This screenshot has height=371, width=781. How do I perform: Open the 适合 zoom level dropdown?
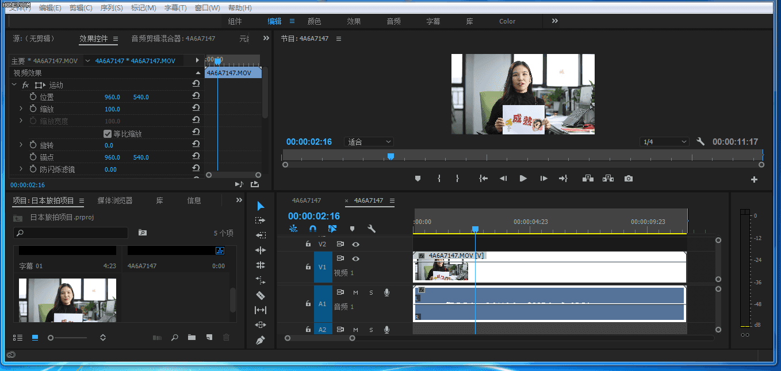tap(369, 142)
